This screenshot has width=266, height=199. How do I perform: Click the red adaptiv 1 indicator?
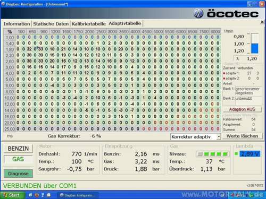[x=224, y=73]
